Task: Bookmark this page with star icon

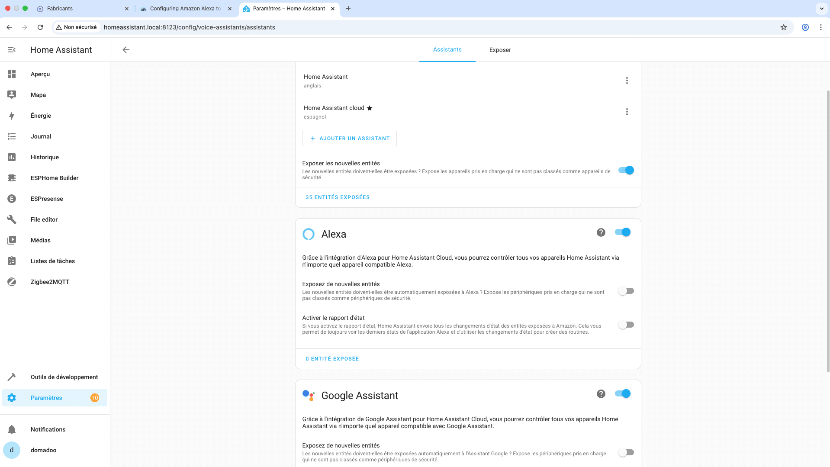Action: point(784,27)
